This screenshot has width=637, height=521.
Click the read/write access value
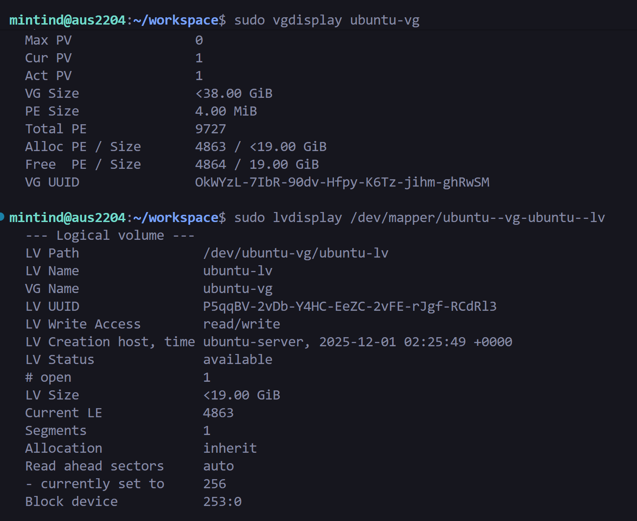[242, 324]
